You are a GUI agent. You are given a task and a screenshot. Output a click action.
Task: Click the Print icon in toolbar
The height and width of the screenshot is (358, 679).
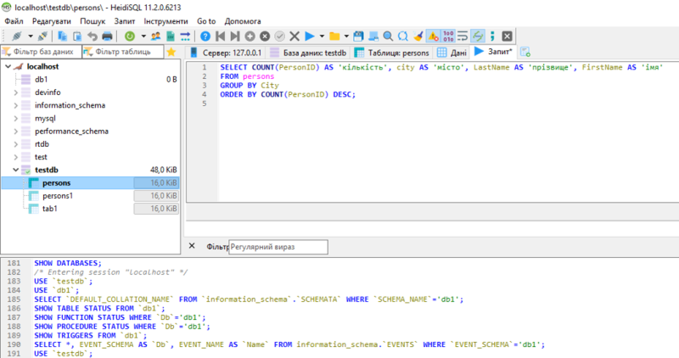107,36
